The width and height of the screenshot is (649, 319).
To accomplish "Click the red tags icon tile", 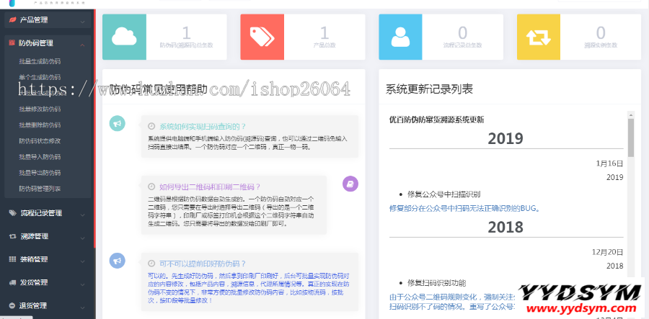I will coord(262,36).
